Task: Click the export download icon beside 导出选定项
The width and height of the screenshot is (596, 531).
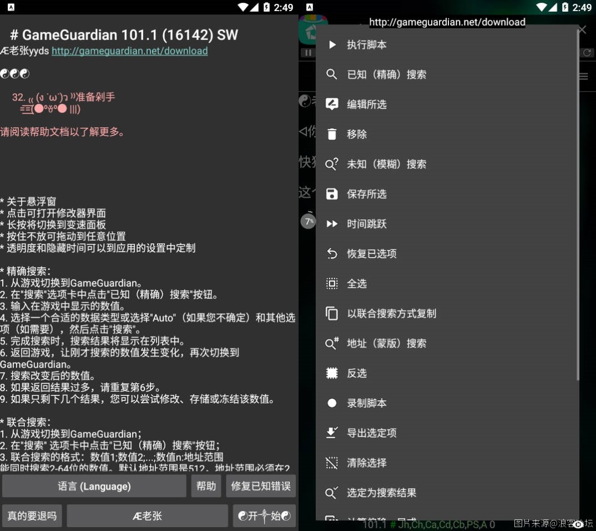Action: point(332,433)
